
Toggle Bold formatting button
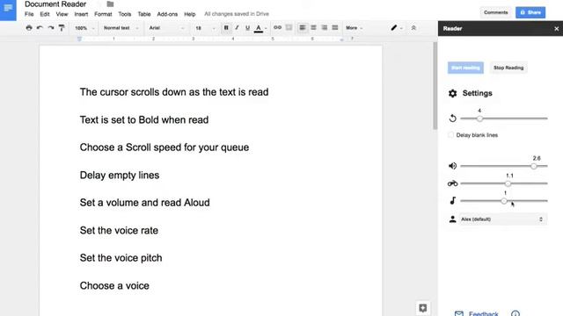click(x=226, y=27)
